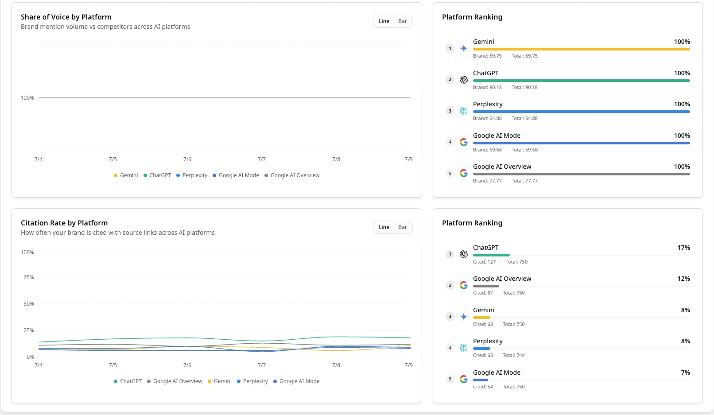
Task: Switch Share of Voice chart to Bar view
Action: click(x=403, y=21)
